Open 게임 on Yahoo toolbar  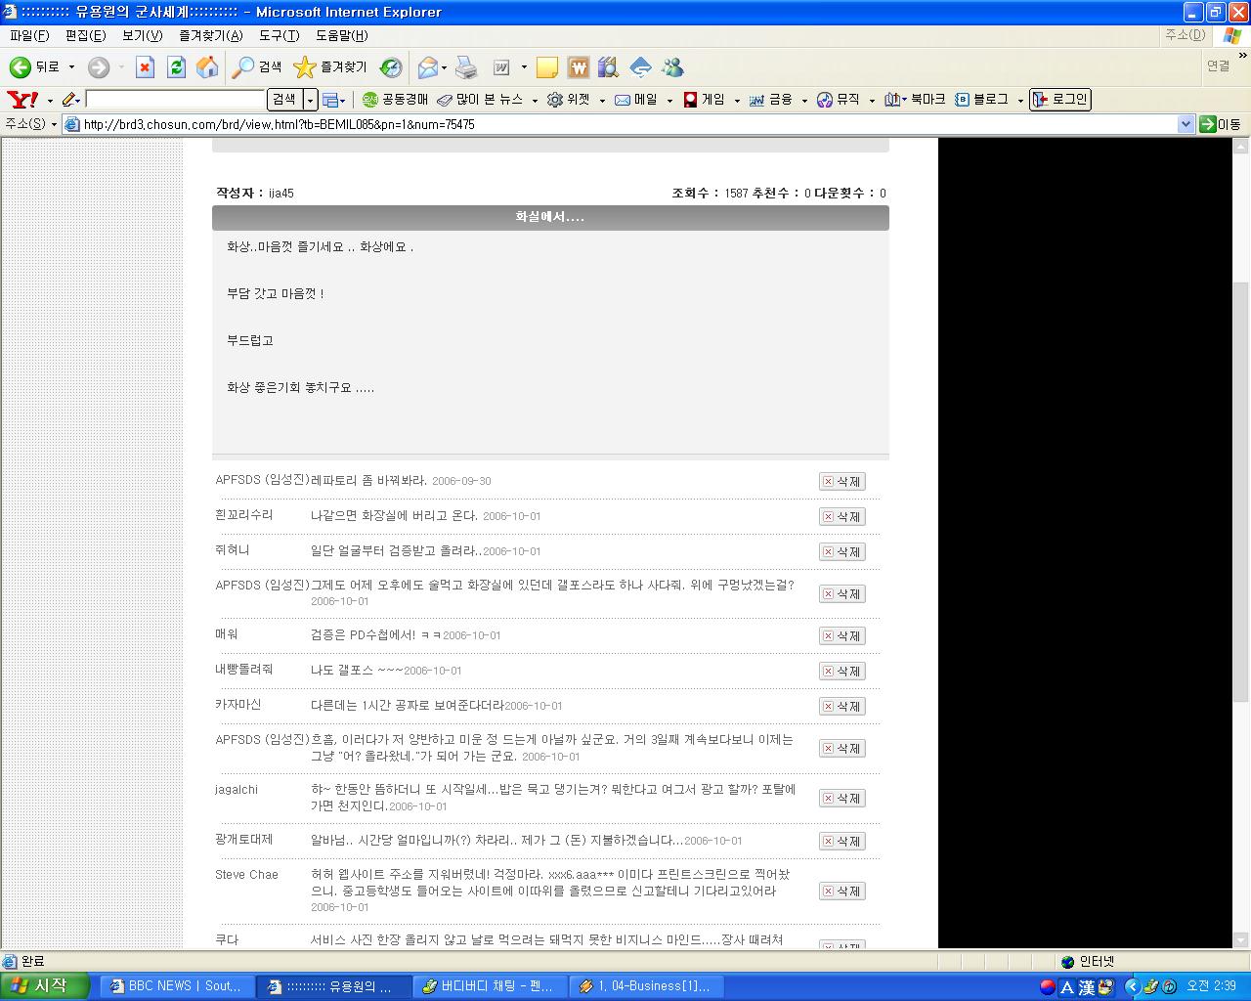pos(705,100)
